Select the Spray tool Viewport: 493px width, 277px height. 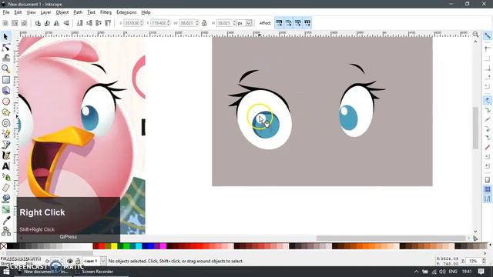(x=5, y=177)
